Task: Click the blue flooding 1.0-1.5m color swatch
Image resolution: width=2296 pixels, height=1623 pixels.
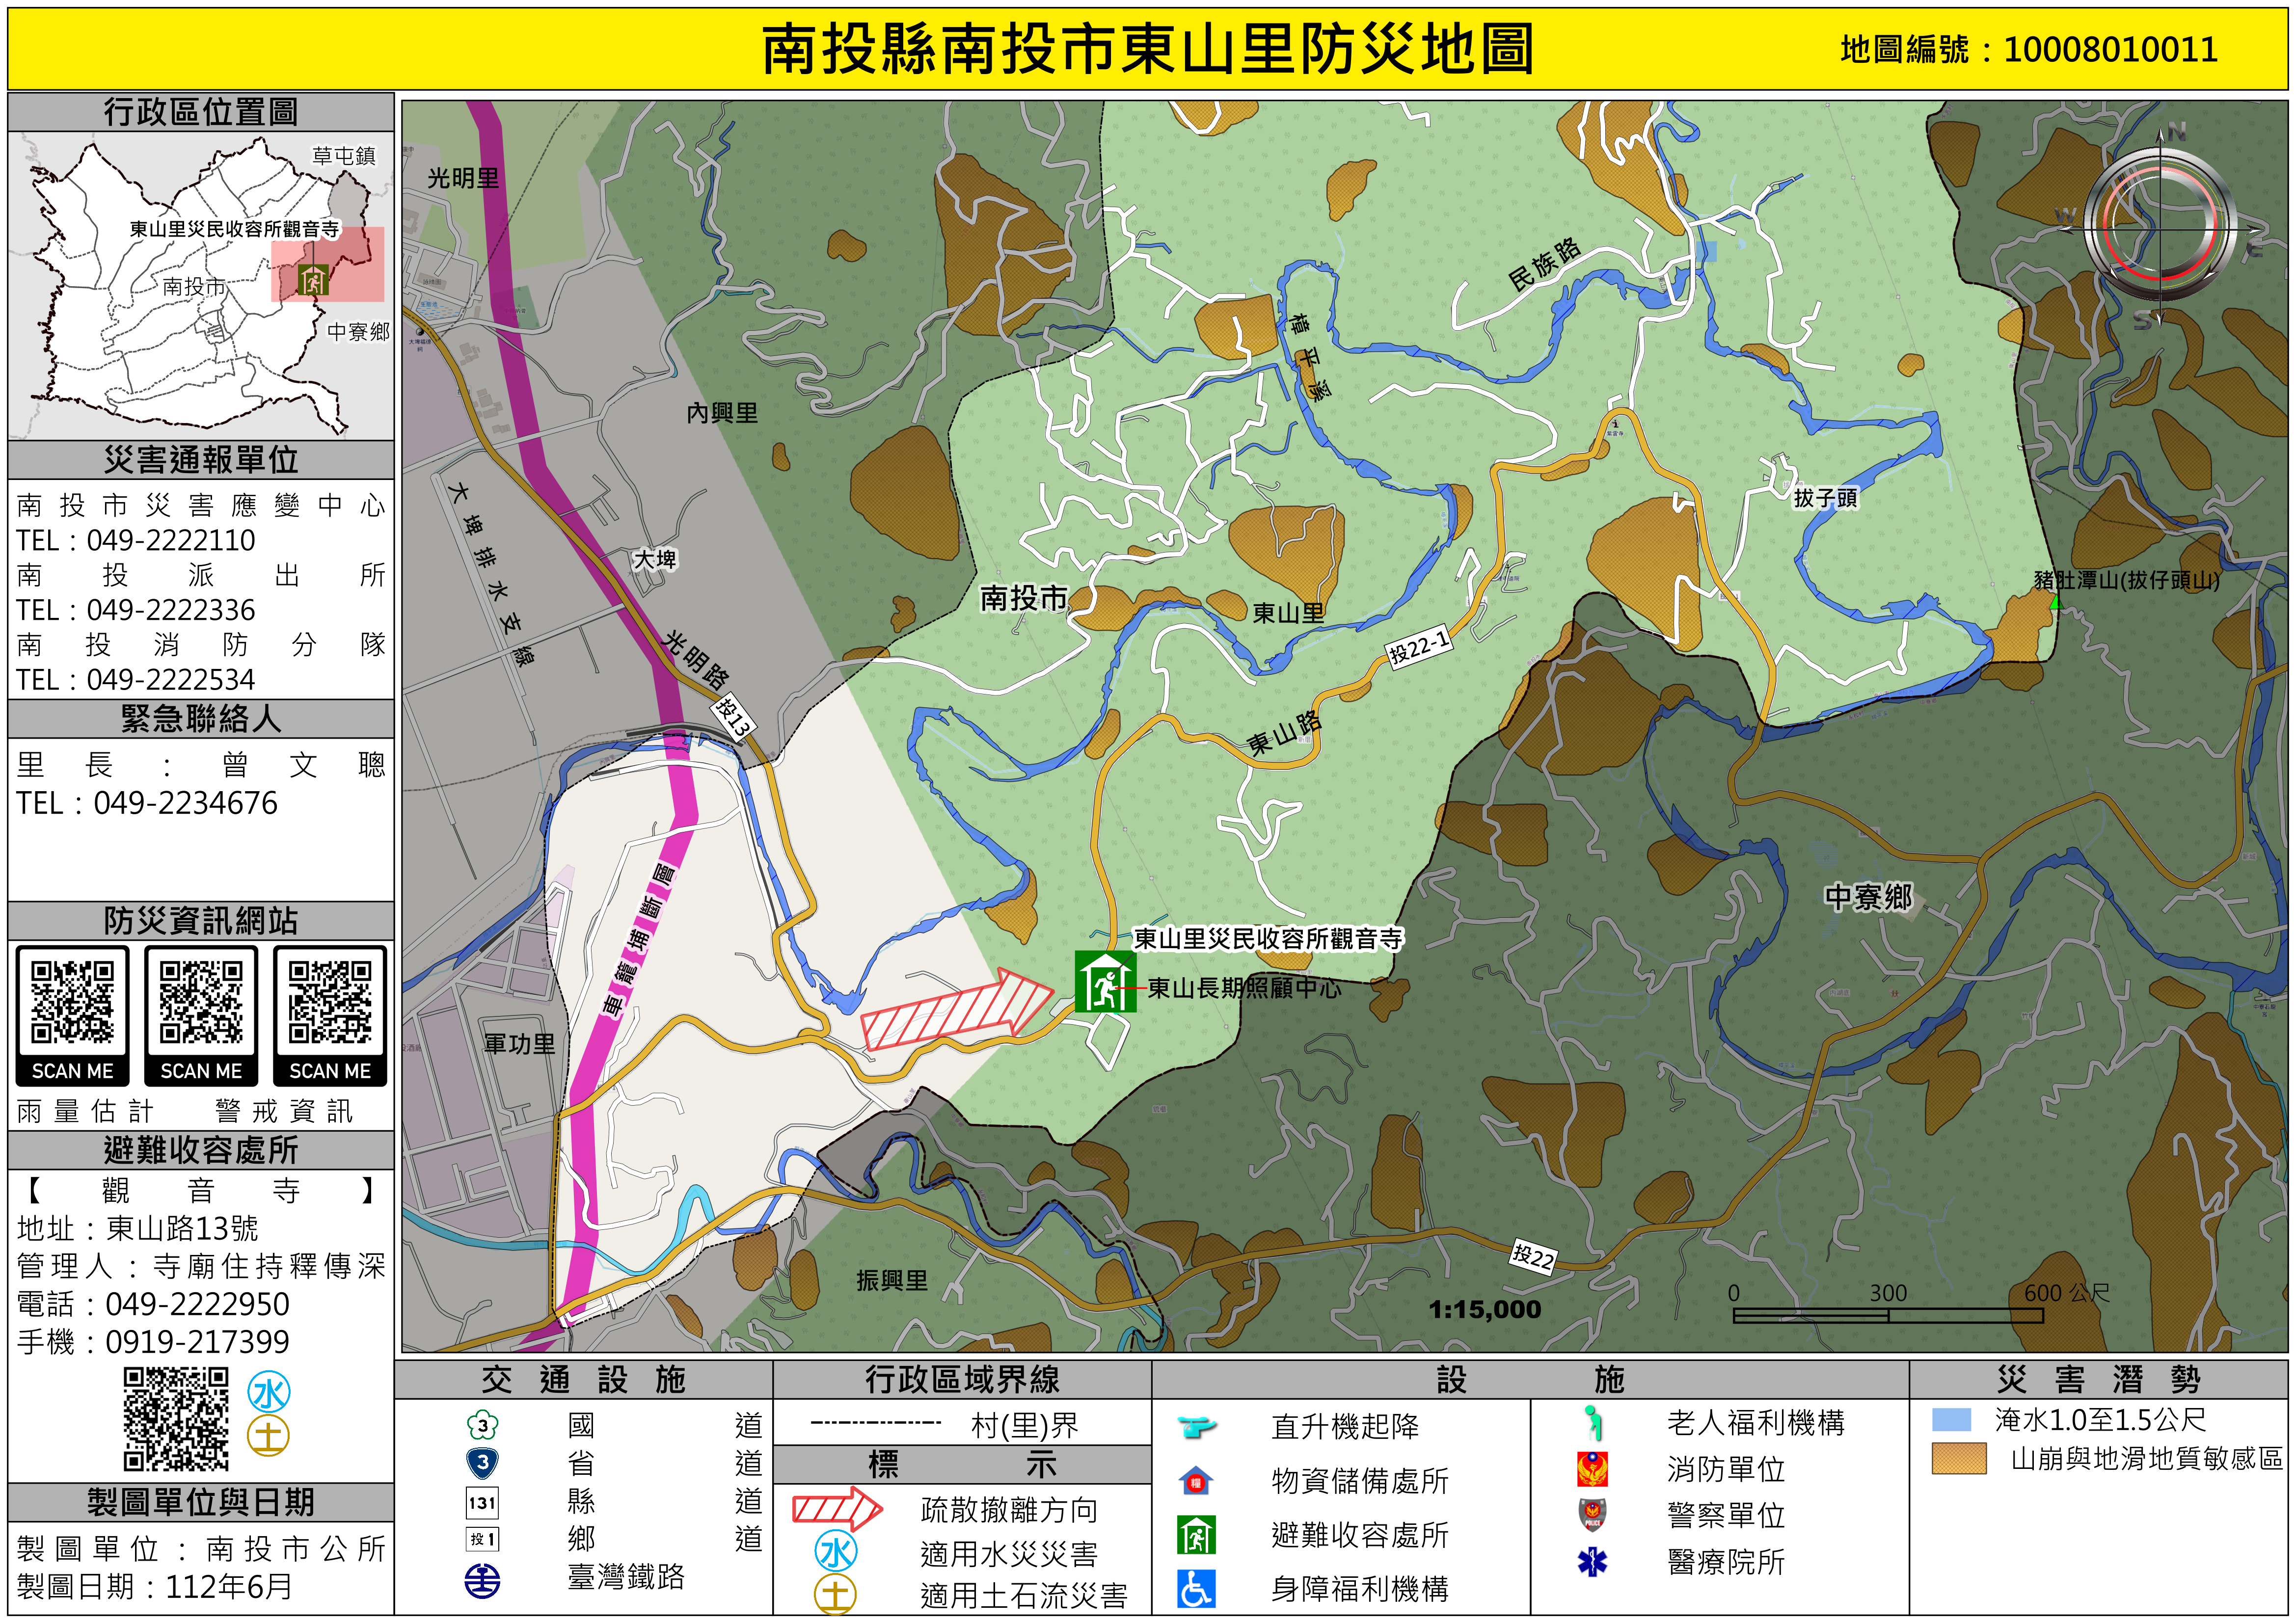Action: [x=1951, y=1420]
